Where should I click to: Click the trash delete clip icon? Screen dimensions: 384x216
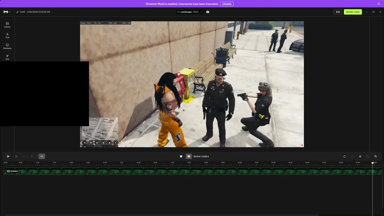point(16,156)
